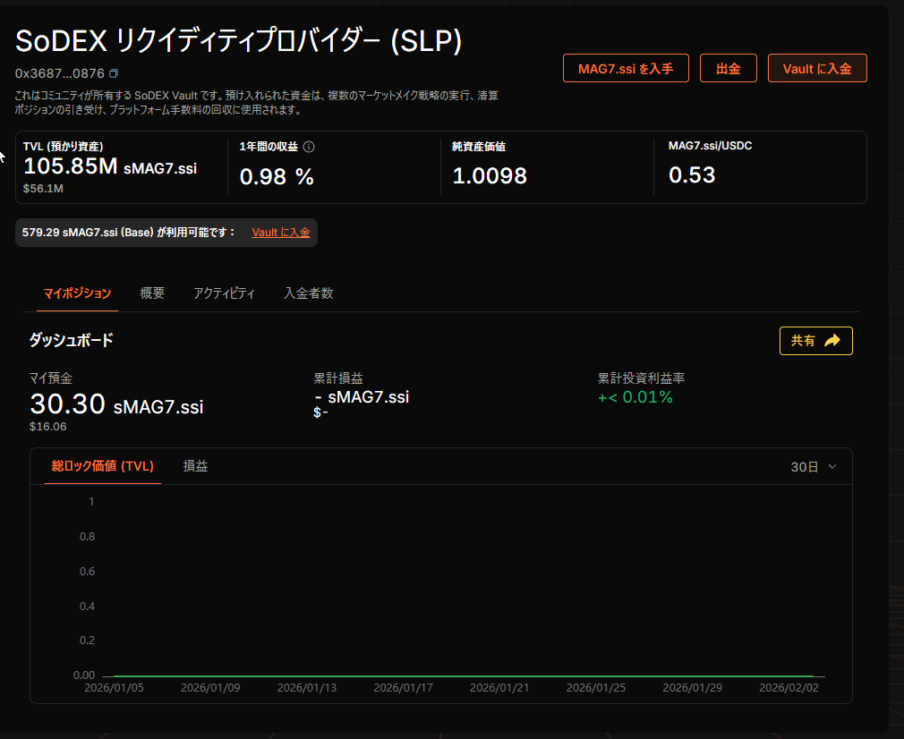904x739 pixels.
Task: Switch to the マイポジション tab
Action: point(78,293)
